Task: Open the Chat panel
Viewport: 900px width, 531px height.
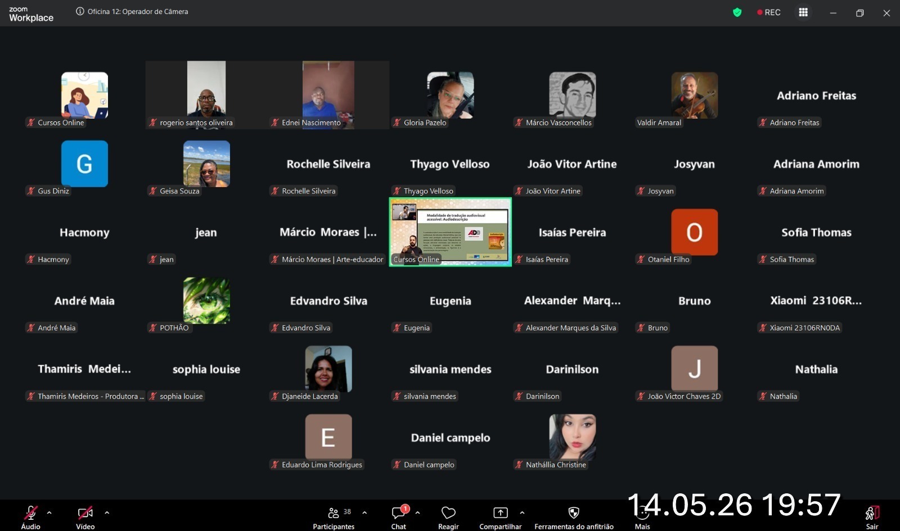Action: (x=399, y=517)
